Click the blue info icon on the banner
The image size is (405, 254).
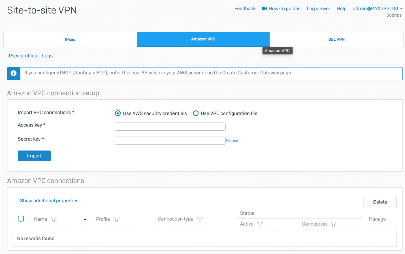14,73
